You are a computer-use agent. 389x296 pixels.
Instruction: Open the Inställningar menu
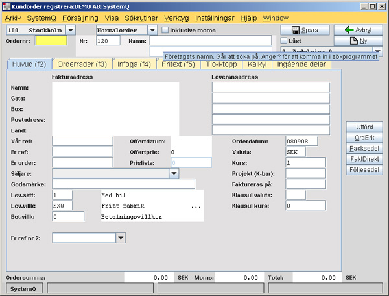pyautogui.click(x=215, y=18)
